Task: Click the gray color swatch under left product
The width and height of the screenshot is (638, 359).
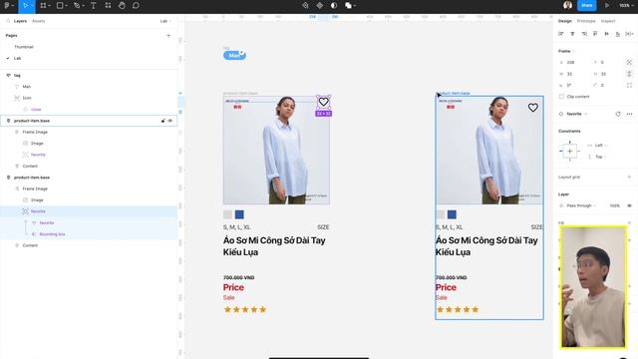Action: [x=227, y=214]
